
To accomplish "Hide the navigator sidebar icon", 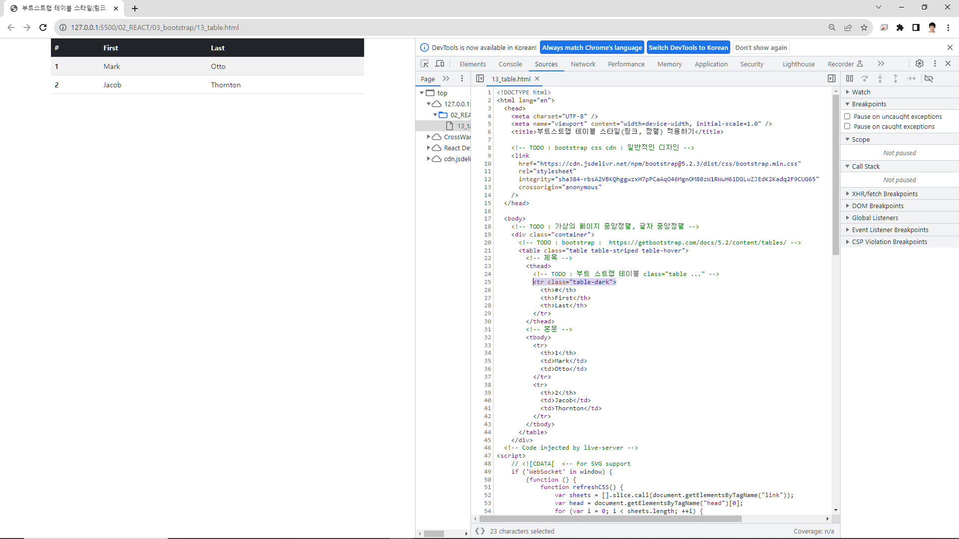I will click(x=480, y=79).
